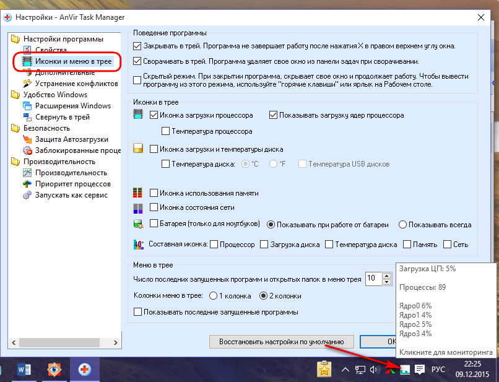The image size is (499, 382).
Task: Open Дополнительные settings page
Action: [65, 72]
